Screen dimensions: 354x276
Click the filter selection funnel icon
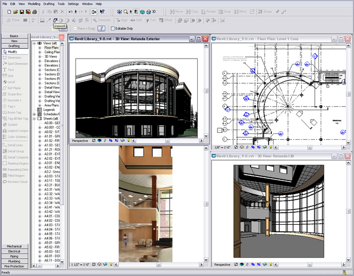point(101,28)
